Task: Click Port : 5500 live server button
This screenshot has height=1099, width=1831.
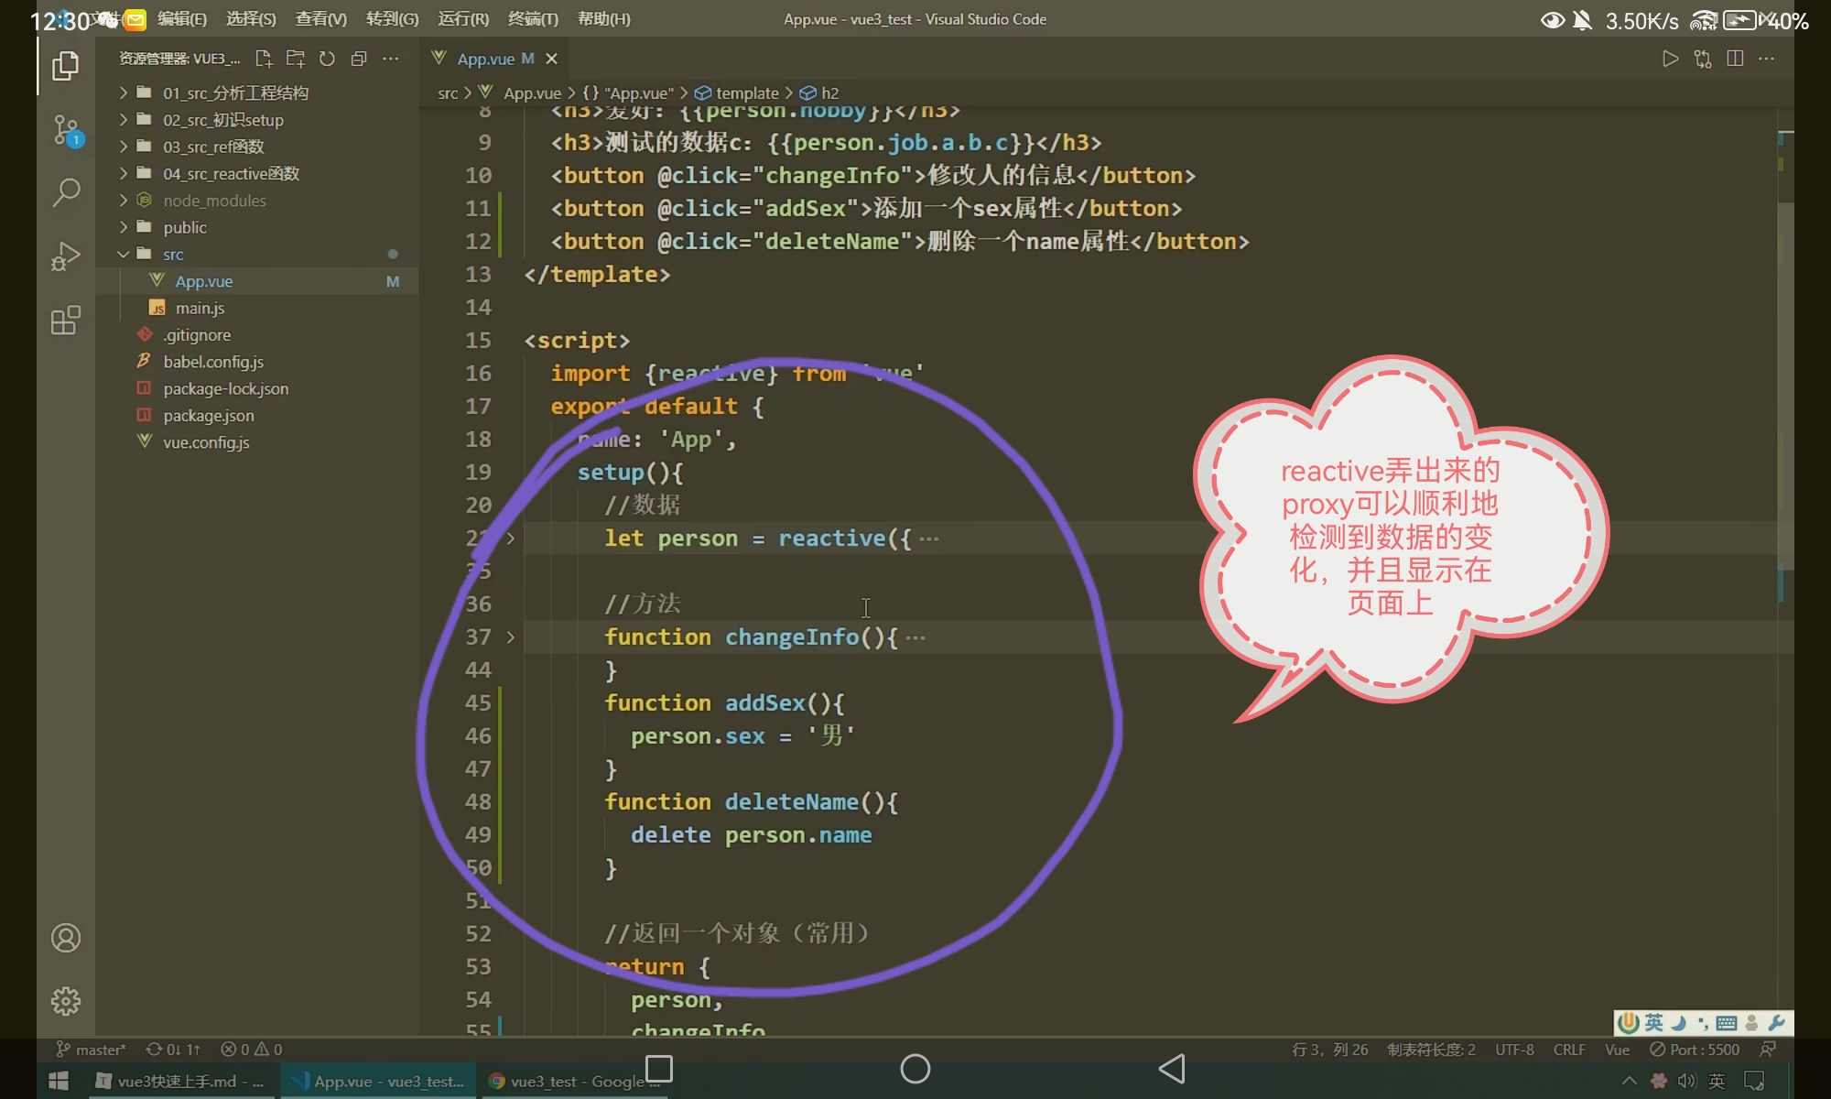Action: (1695, 1050)
